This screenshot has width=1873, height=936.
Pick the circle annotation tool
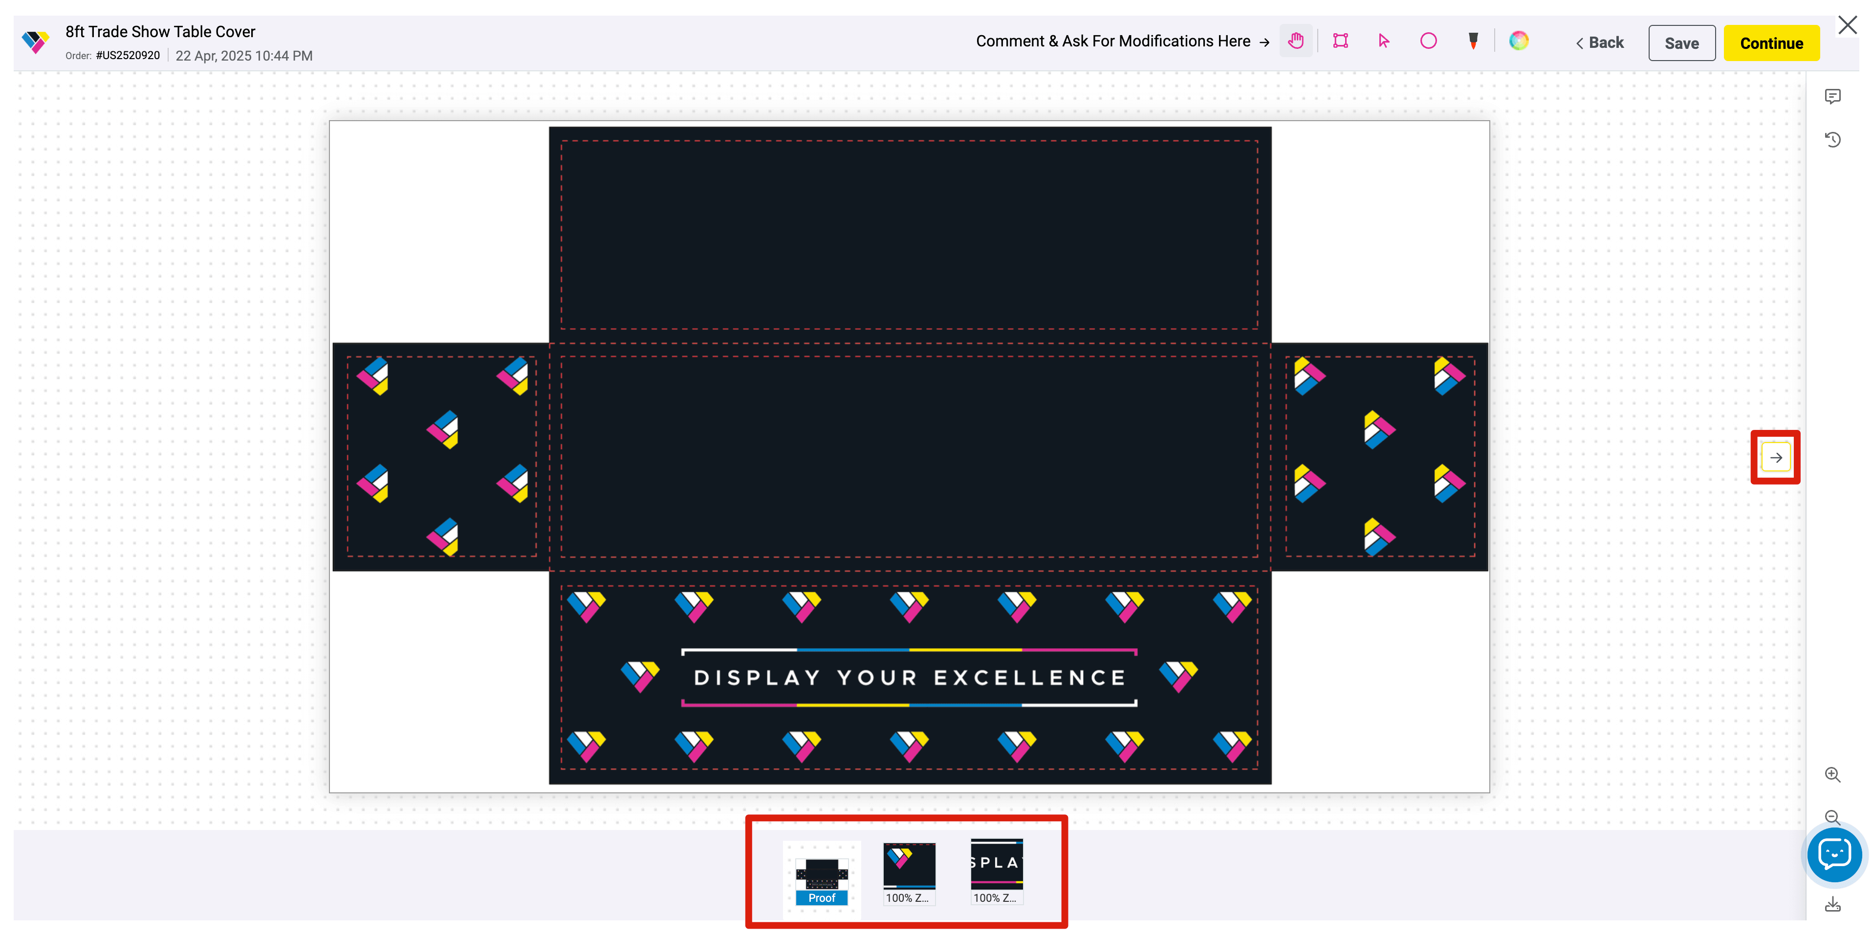pyautogui.click(x=1428, y=42)
